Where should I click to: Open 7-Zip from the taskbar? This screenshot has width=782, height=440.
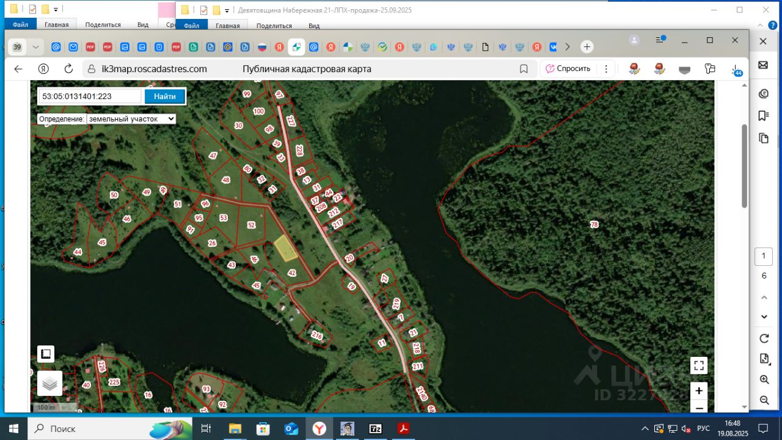point(376,428)
